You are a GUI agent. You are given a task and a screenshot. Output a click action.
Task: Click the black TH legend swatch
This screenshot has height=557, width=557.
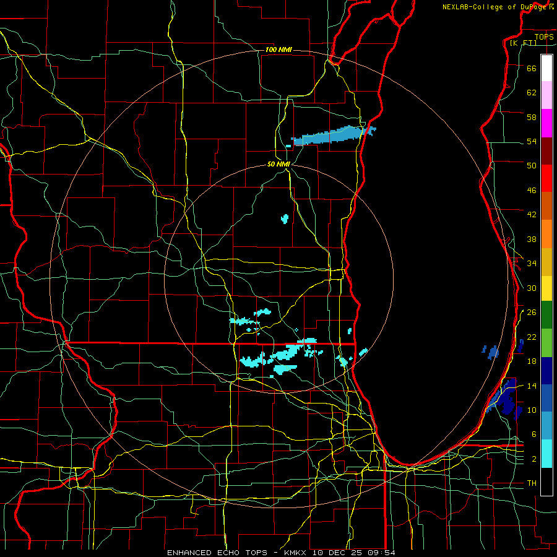546,481
